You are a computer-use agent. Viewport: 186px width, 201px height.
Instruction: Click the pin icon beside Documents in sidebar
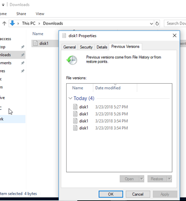[23, 63]
